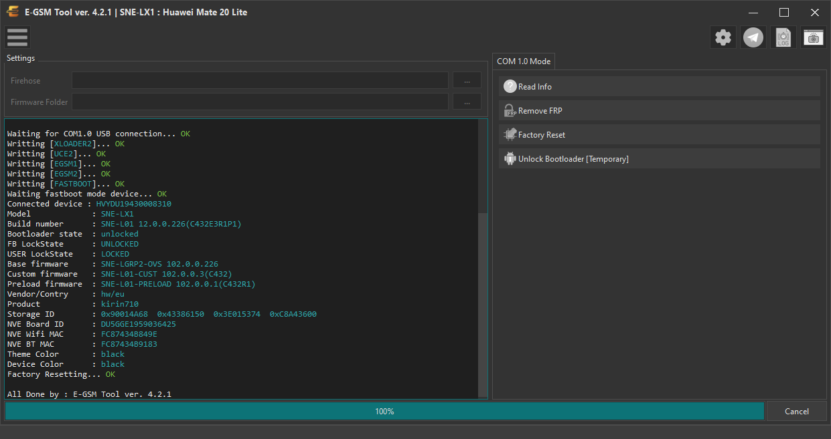Screen dimensions: 831x439
Task: Focus the Firehose path field
Action: click(260, 80)
